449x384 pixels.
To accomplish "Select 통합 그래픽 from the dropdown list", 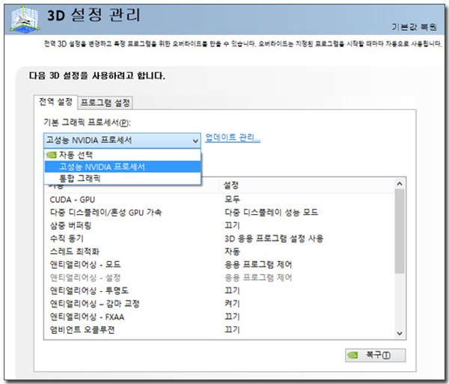I will (79, 179).
